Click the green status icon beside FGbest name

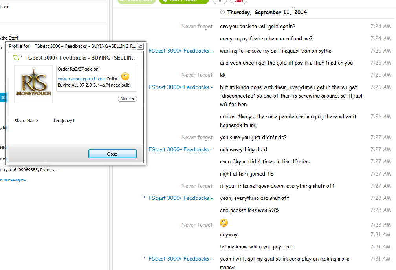(16, 58)
